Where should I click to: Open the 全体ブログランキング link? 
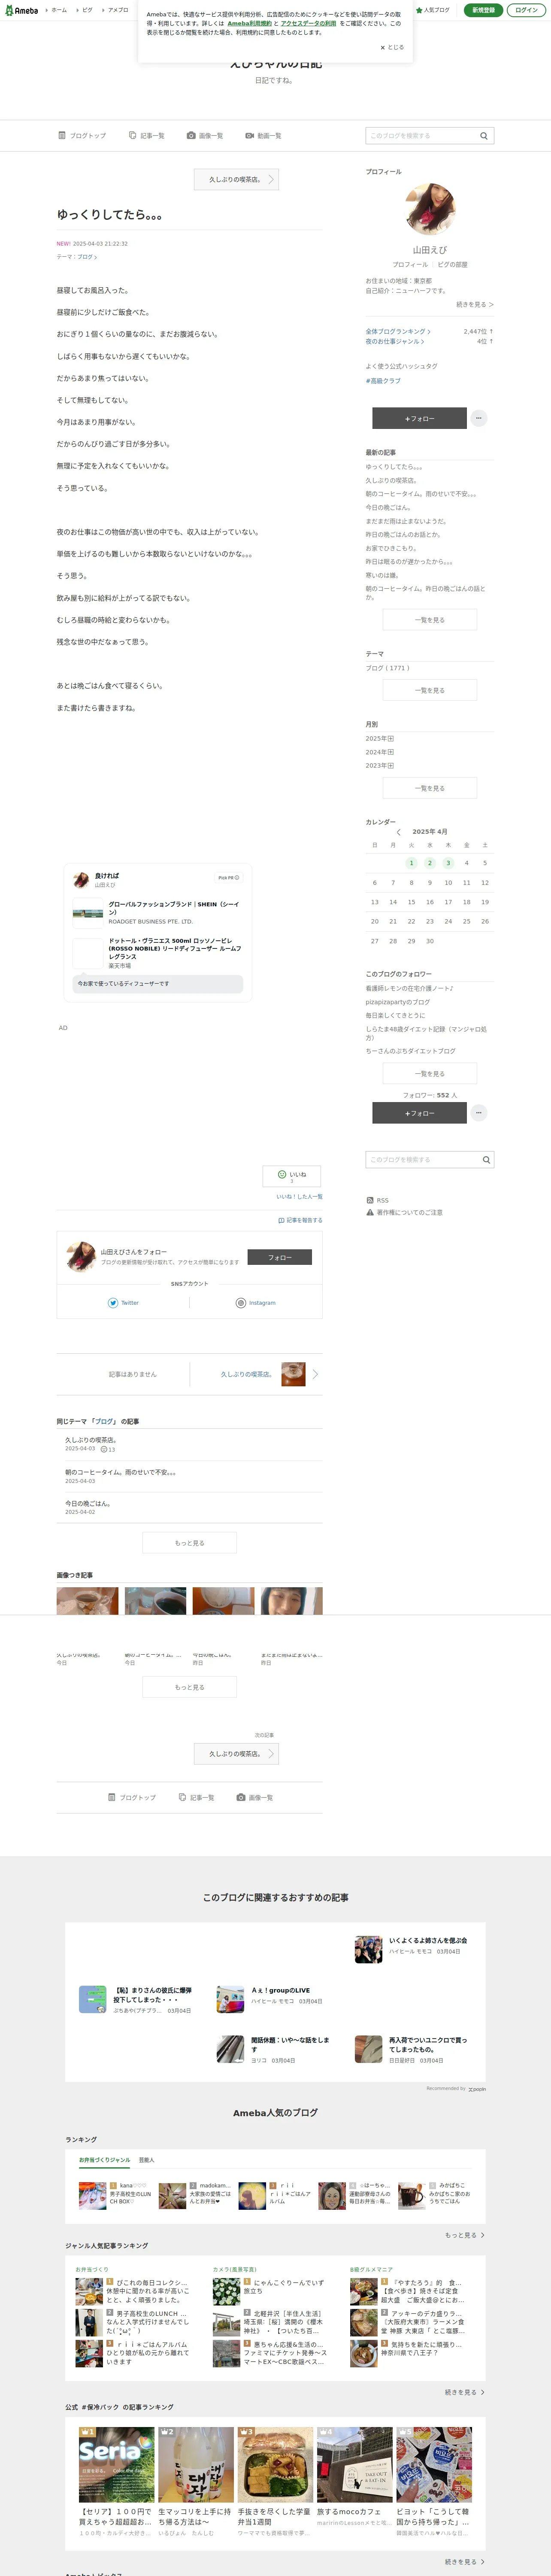[398, 331]
